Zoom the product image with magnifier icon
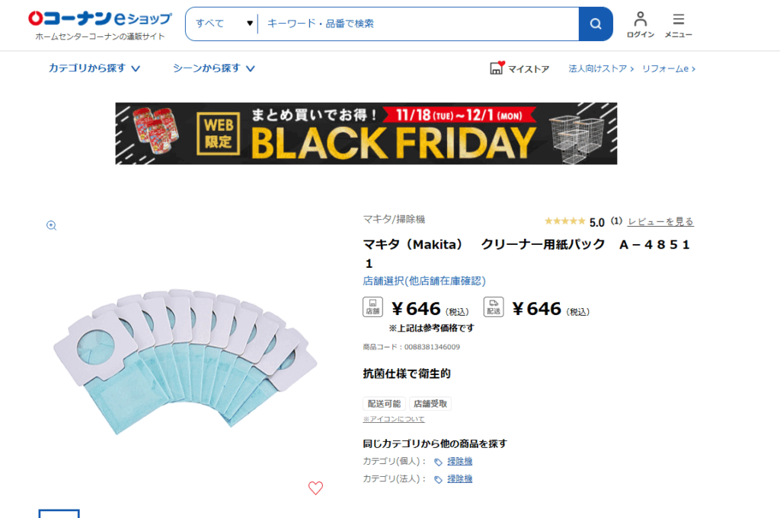 52,225
